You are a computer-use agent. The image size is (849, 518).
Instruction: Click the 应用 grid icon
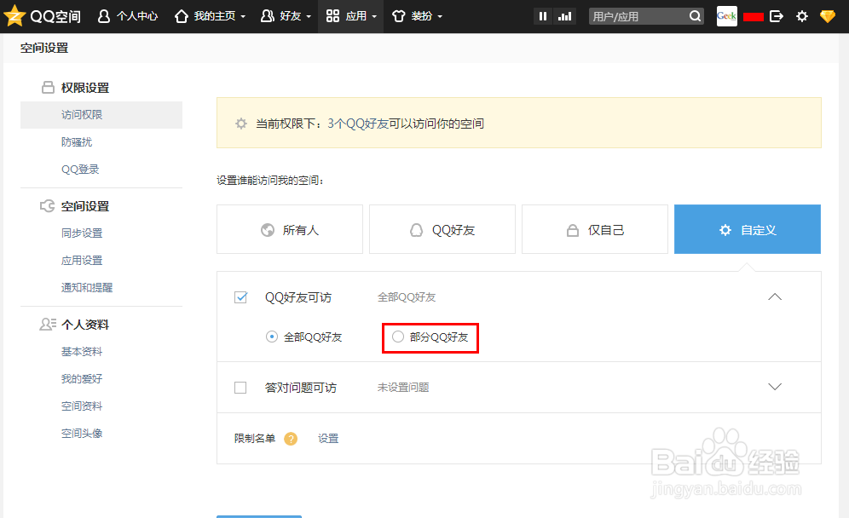click(332, 16)
